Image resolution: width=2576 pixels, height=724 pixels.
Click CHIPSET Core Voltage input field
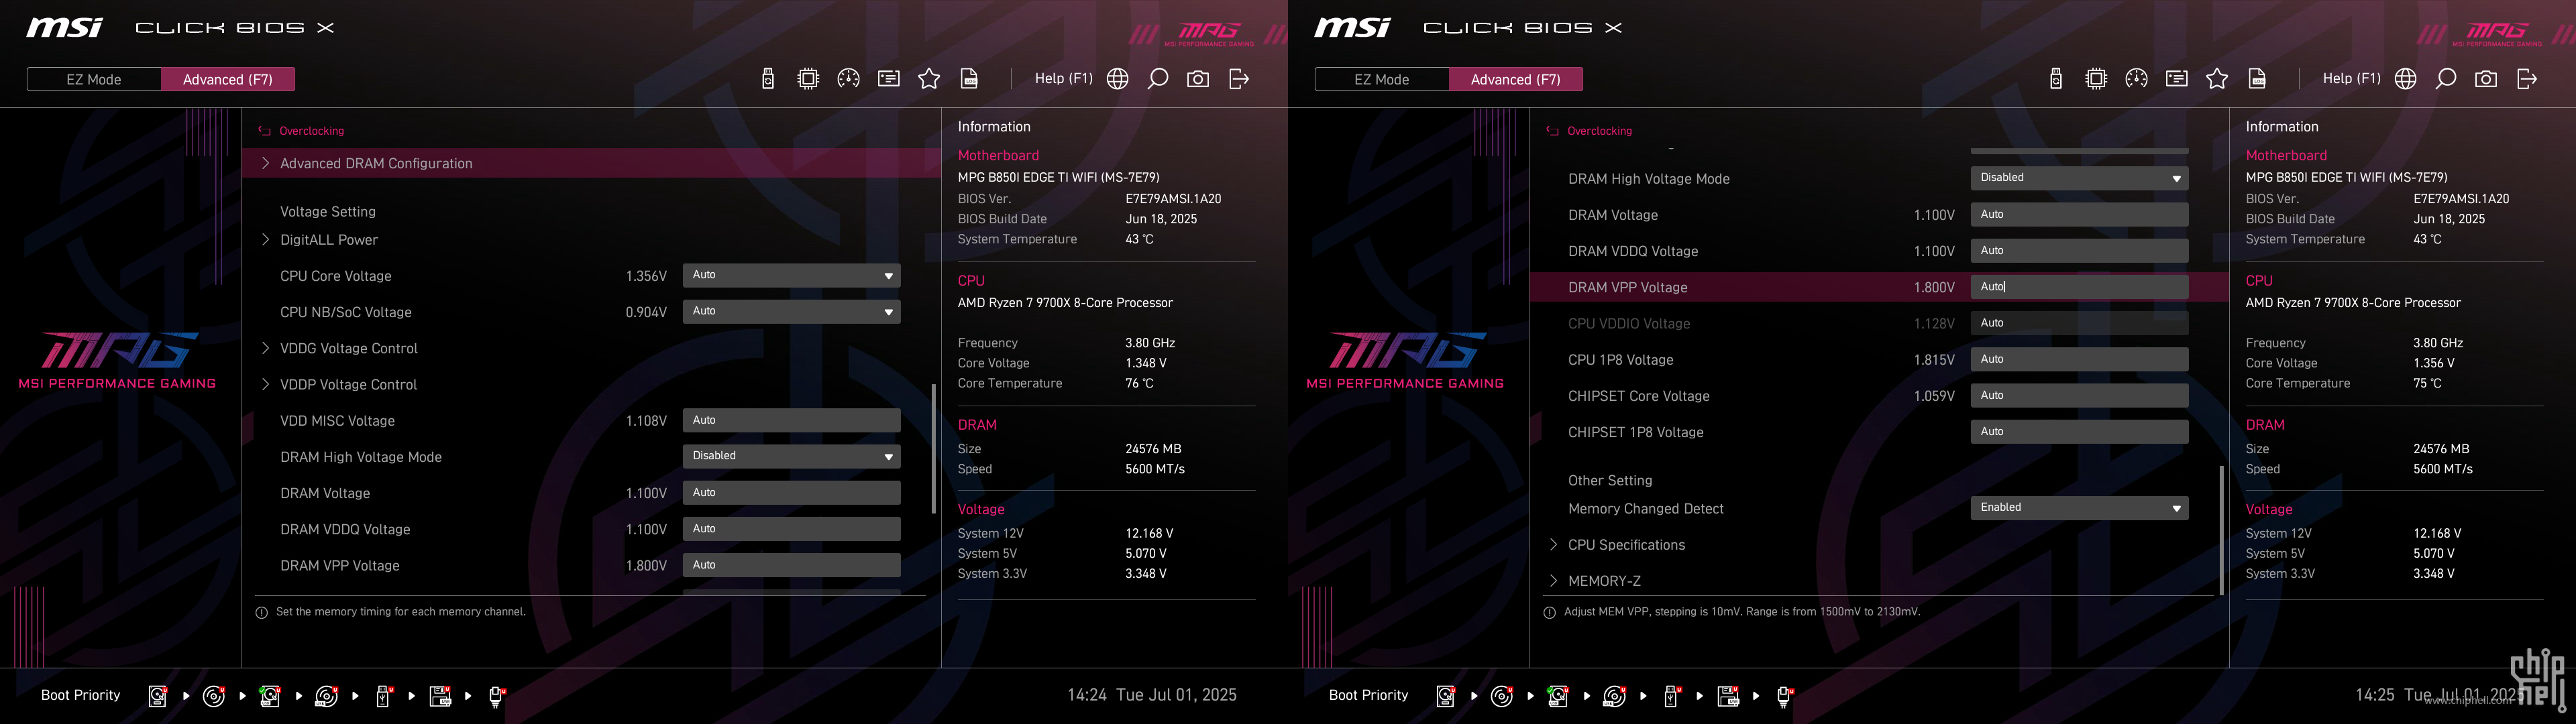(x=2079, y=396)
